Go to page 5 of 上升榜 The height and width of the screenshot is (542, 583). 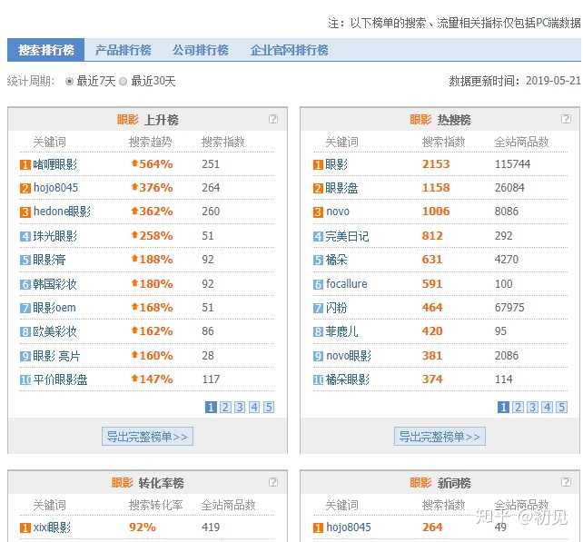(269, 408)
